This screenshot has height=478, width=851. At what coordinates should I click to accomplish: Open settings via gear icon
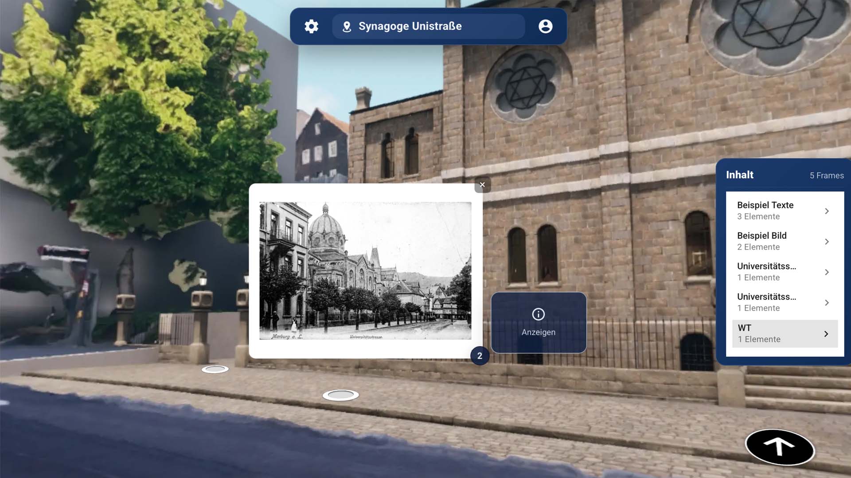point(311,27)
